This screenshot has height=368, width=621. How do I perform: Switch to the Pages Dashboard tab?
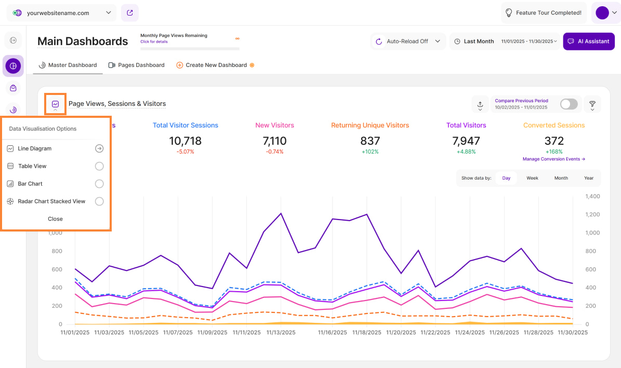click(136, 65)
